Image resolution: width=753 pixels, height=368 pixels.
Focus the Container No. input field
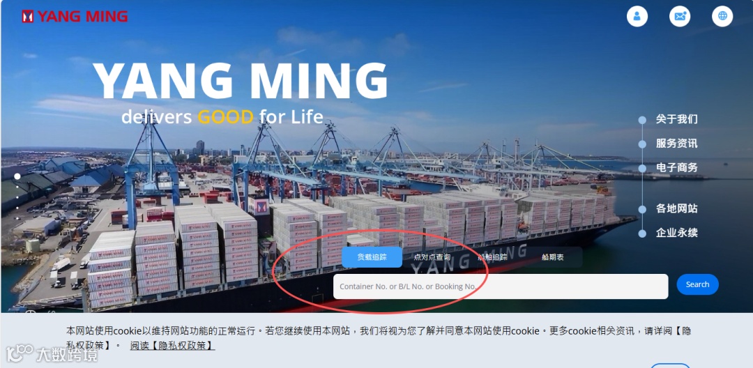pos(501,286)
